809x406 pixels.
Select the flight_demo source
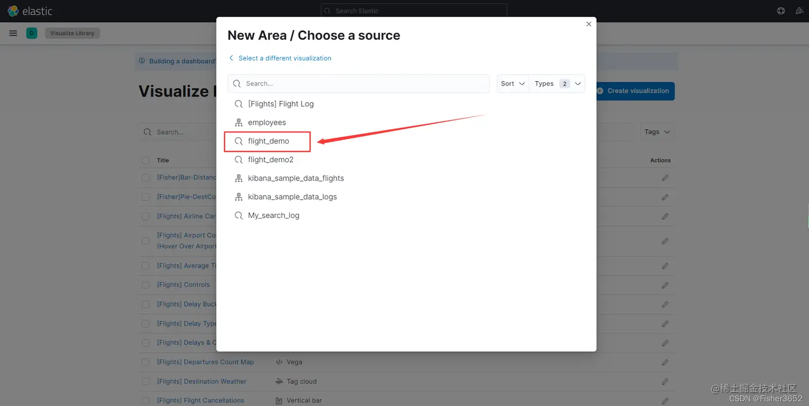tap(269, 141)
